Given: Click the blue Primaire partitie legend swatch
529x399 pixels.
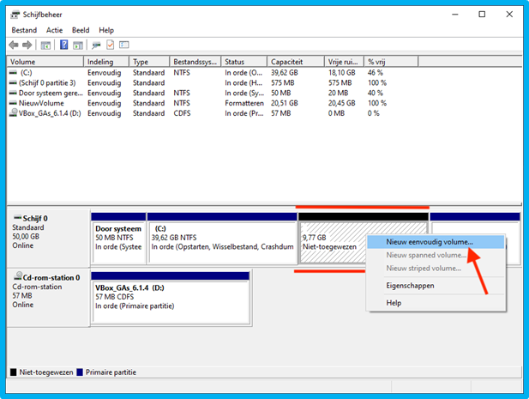Looking at the screenshot, I should [x=80, y=372].
